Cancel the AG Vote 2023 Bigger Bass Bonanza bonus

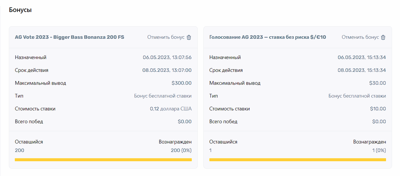tap(166, 37)
